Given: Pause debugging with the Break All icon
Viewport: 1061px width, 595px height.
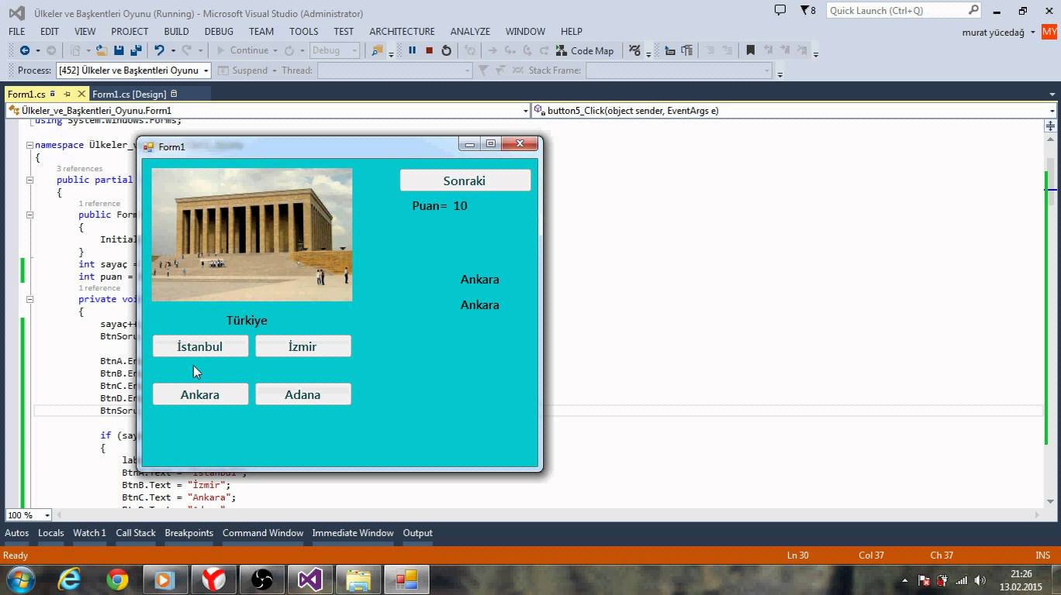Looking at the screenshot, I should coord(412,50).
